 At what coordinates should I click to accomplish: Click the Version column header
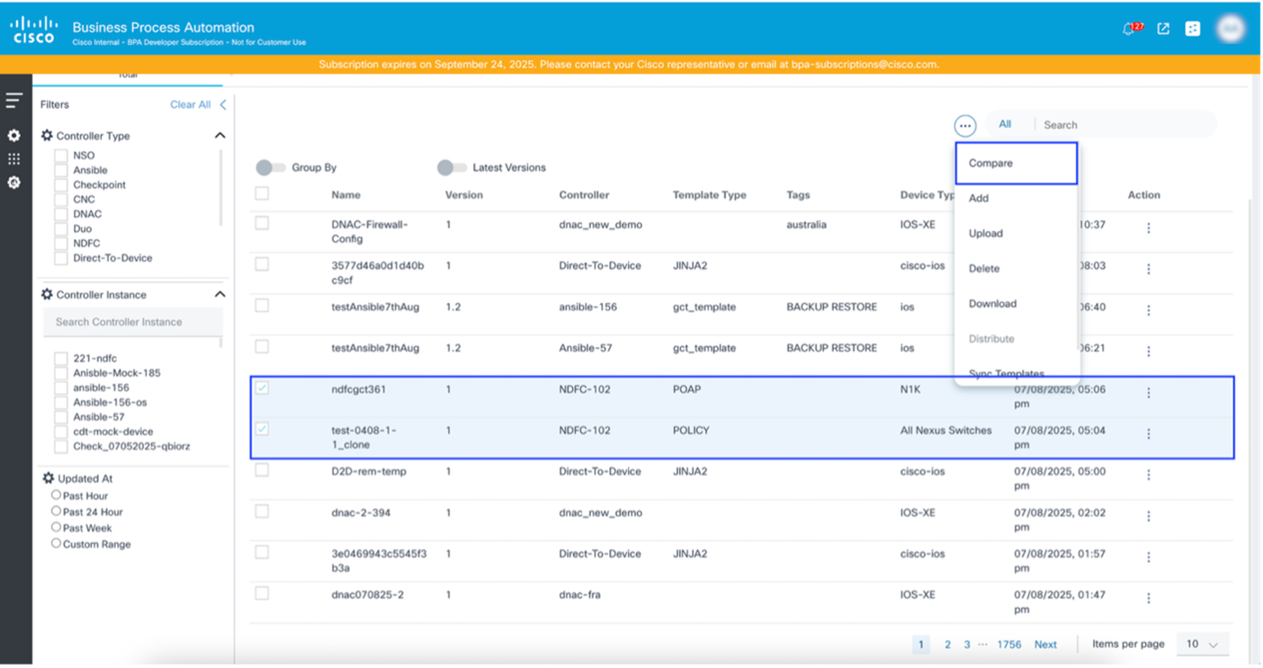tap(464, 195)
